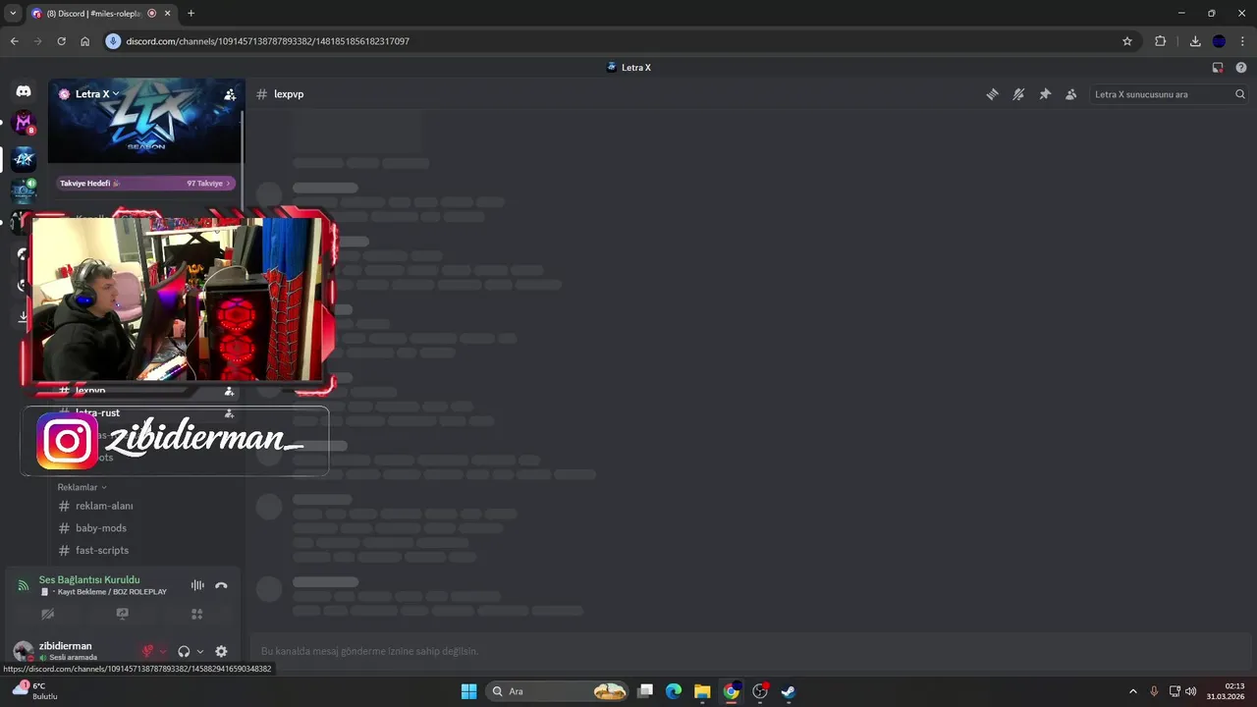Open microphone input options arrow
1257x707 pixels.
pyautogui.click(x=163, y=651)
